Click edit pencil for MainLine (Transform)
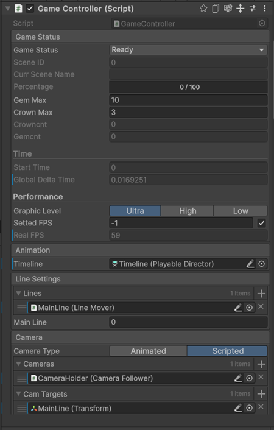This screenshot has height=430, width=274. tap(238, 408)
